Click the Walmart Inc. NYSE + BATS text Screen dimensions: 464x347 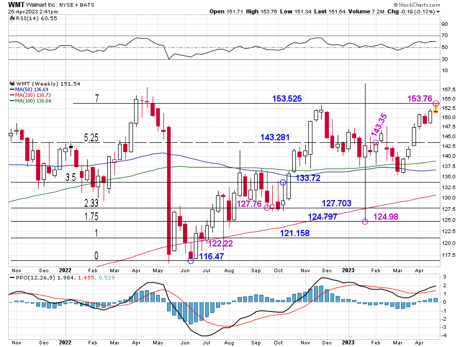60,5
